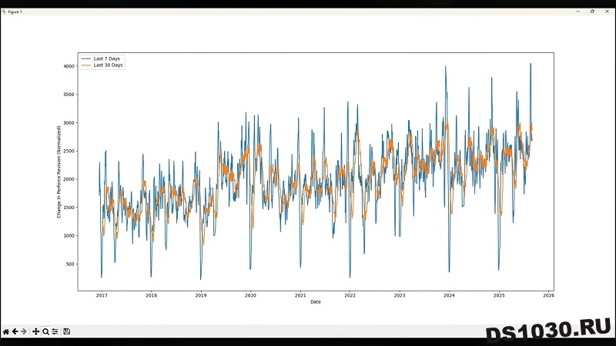The height and width of the screenshot is (346, 616).
Task: Close the Figure 1 window
Action: point(606,12)
